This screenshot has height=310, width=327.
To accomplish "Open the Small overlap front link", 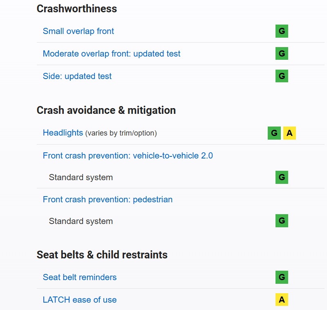I will coord(78,31).
